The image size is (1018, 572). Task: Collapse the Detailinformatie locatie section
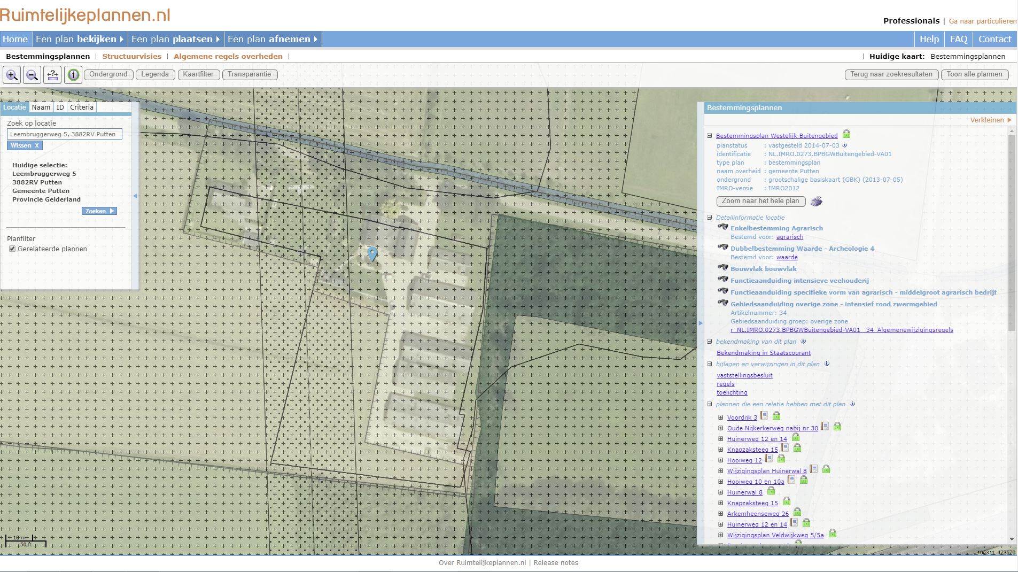point(710,217)
